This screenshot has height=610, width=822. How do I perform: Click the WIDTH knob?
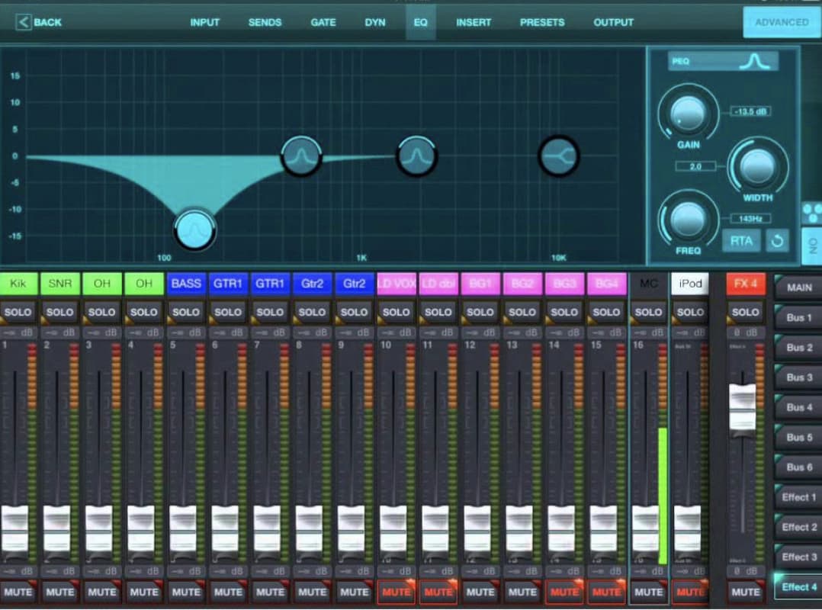(x=757, y=165)
